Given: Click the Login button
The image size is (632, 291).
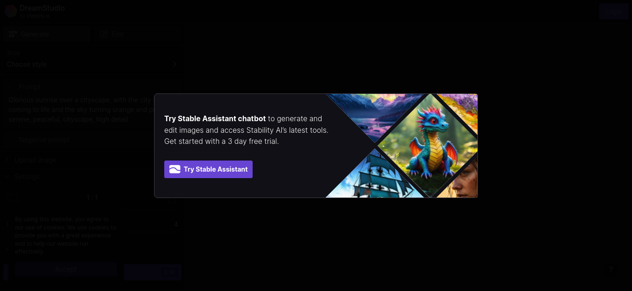Looking at the screenshot, I should coord(614,12).
